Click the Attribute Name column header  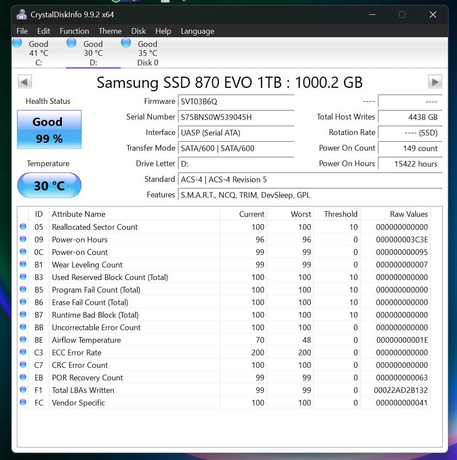pyautogui.click(x=134, y=214)
